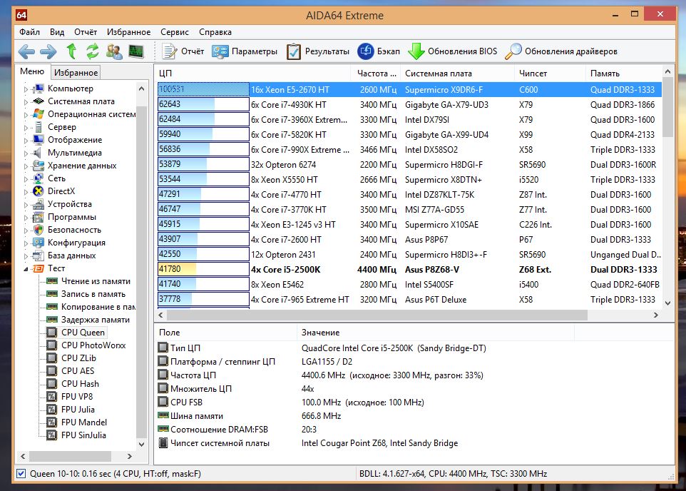
Task: Open the Отчёт toolbar button
Action: 183,51
